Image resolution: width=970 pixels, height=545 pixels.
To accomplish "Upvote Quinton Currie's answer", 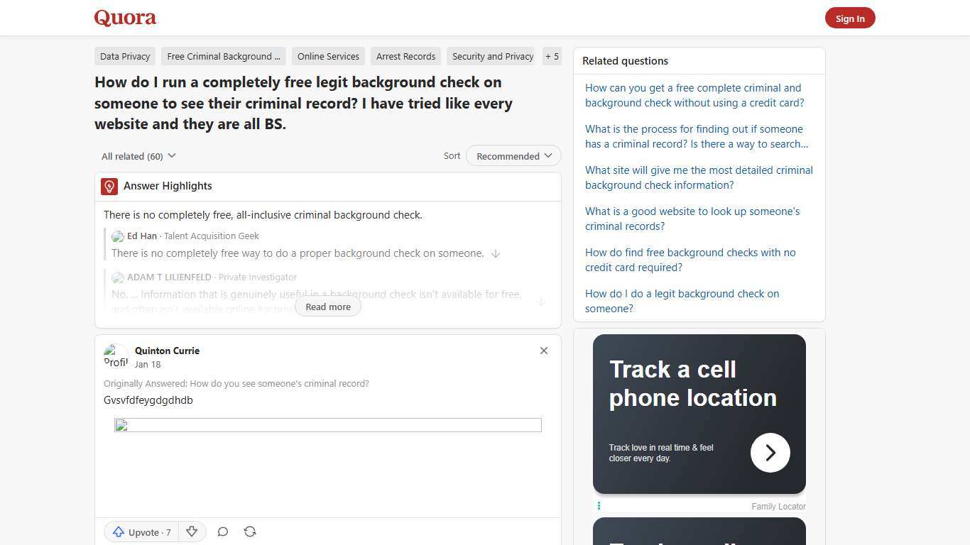I will coord(141,532).
